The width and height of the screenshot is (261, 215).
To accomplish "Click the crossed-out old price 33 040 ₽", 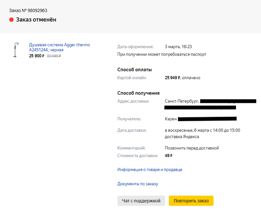I will click(53, 56).
